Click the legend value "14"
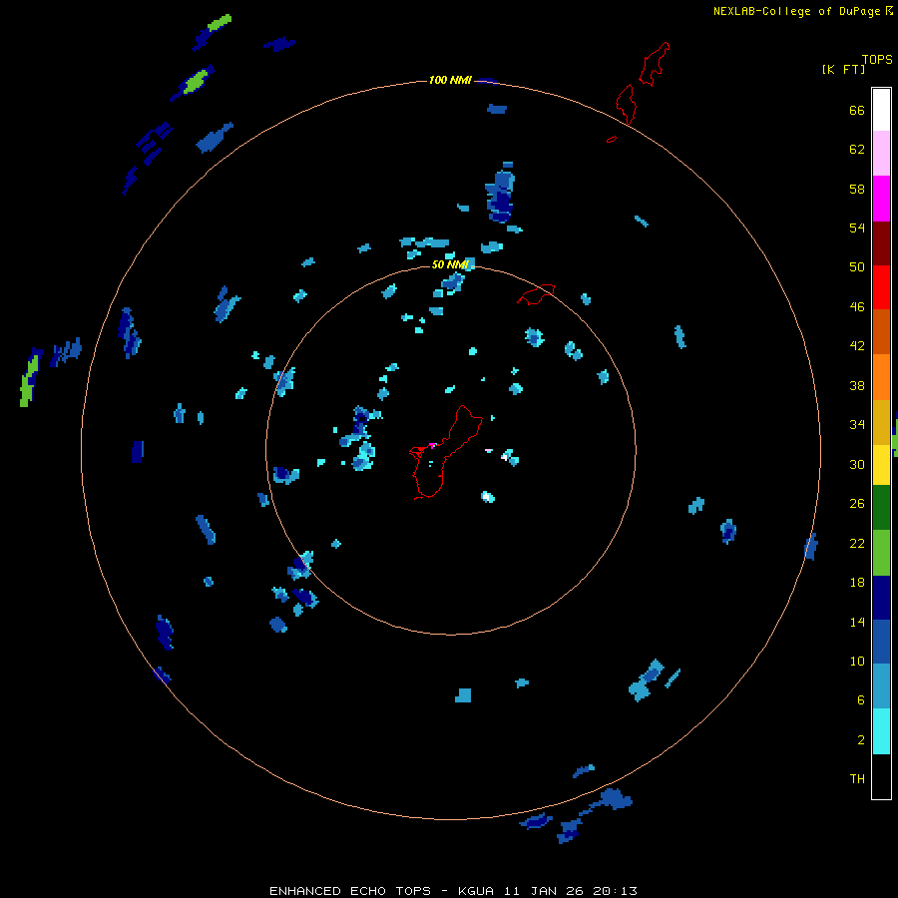898x898 pixels. [857, 622]
